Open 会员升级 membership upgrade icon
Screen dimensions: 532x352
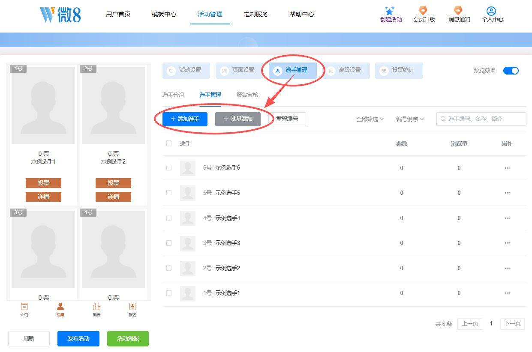click(423, 11)
